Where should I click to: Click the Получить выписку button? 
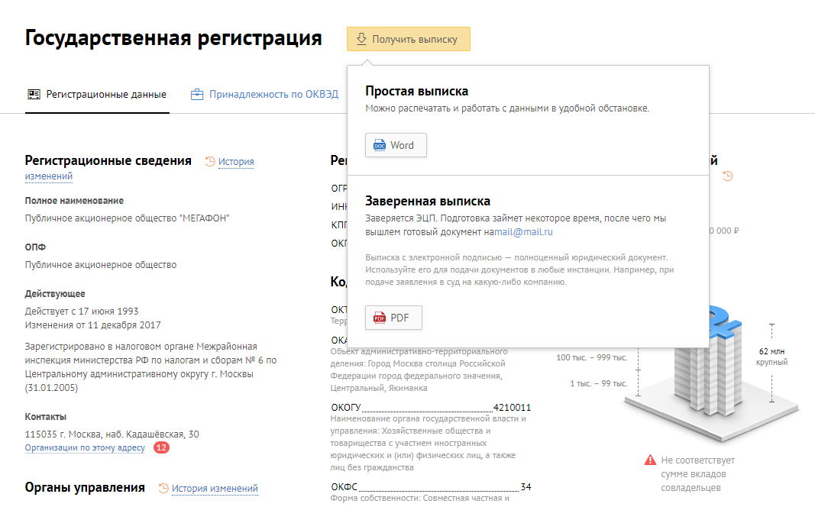[x=409, y=39]
